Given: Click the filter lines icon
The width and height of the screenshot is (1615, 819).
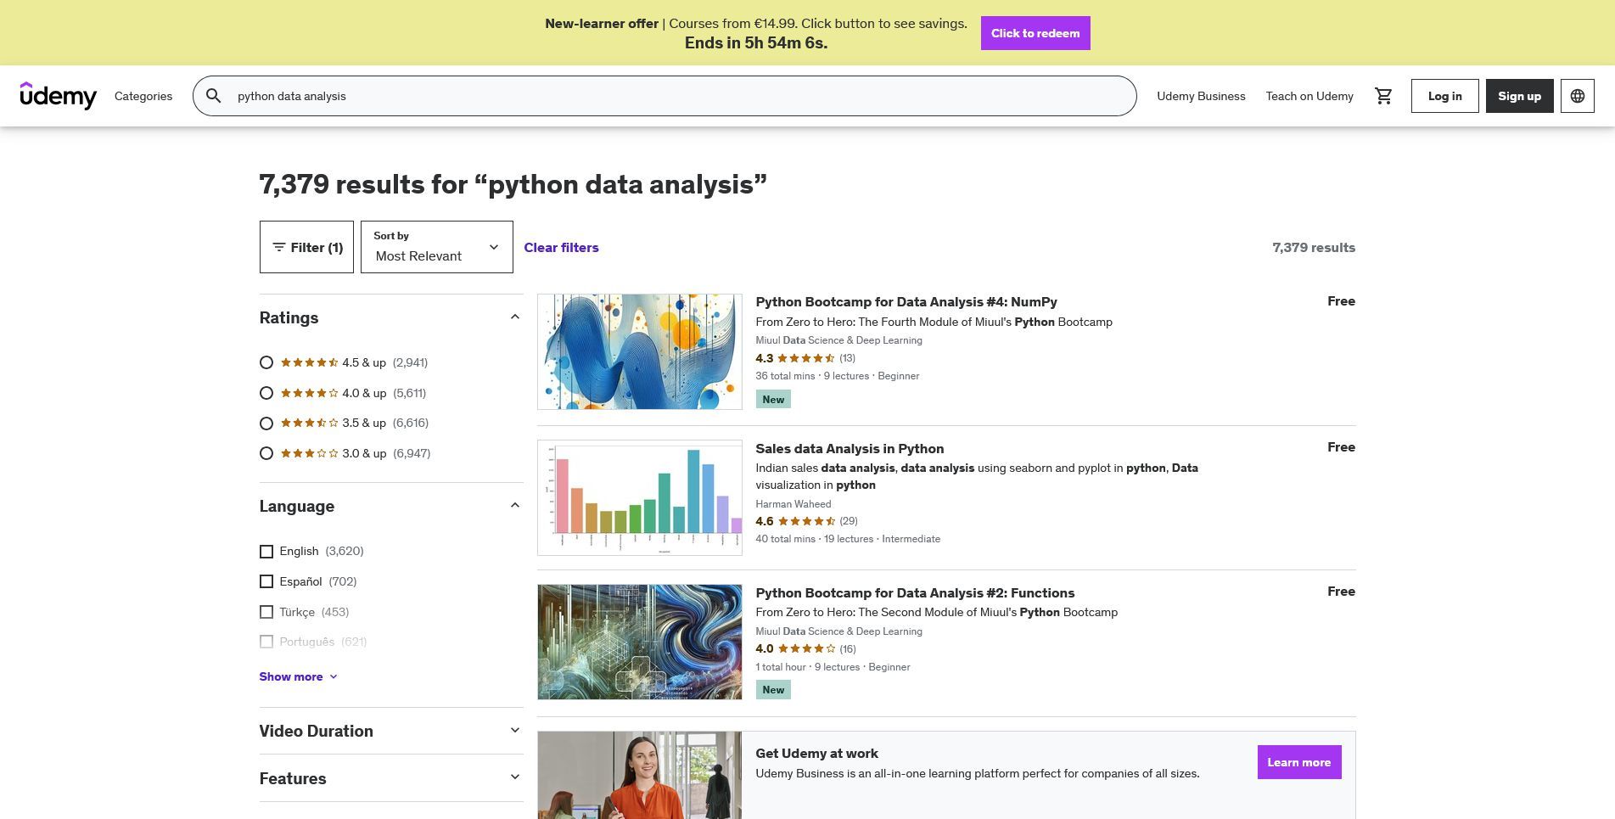Looking at the screenshot, I should tap(278, 247).
